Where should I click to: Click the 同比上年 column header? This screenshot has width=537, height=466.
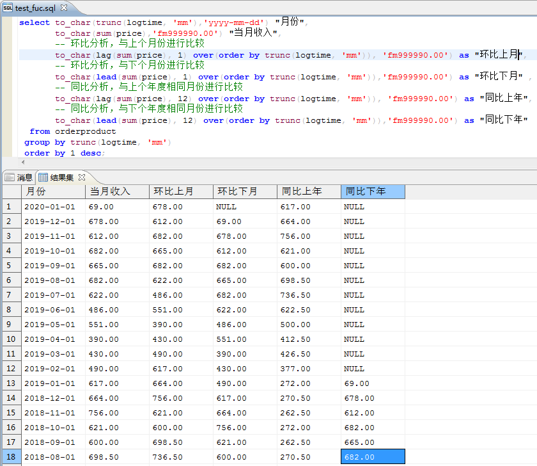coord(309,191)
